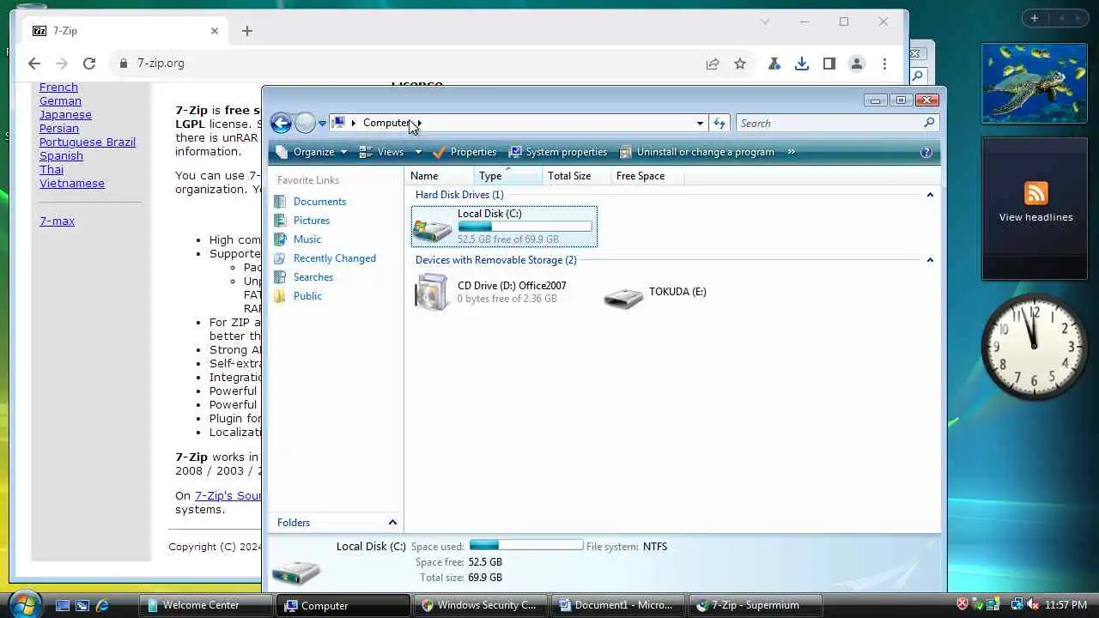Open the Windows Start orb
The width and height of the screenshot is (1099, 618).
click(25, 603)
